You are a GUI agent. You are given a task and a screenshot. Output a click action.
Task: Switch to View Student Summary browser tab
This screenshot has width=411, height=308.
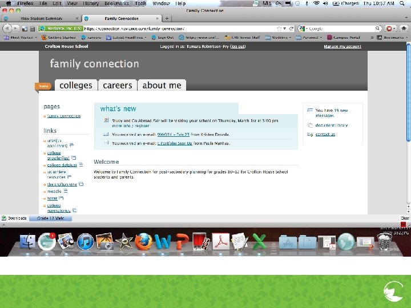(42, 19)
